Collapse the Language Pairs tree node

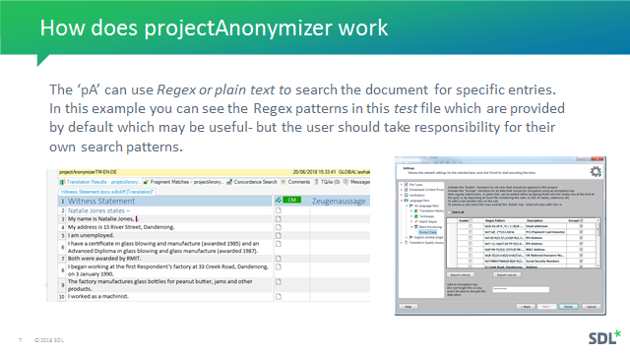click(x=401, y=201)
